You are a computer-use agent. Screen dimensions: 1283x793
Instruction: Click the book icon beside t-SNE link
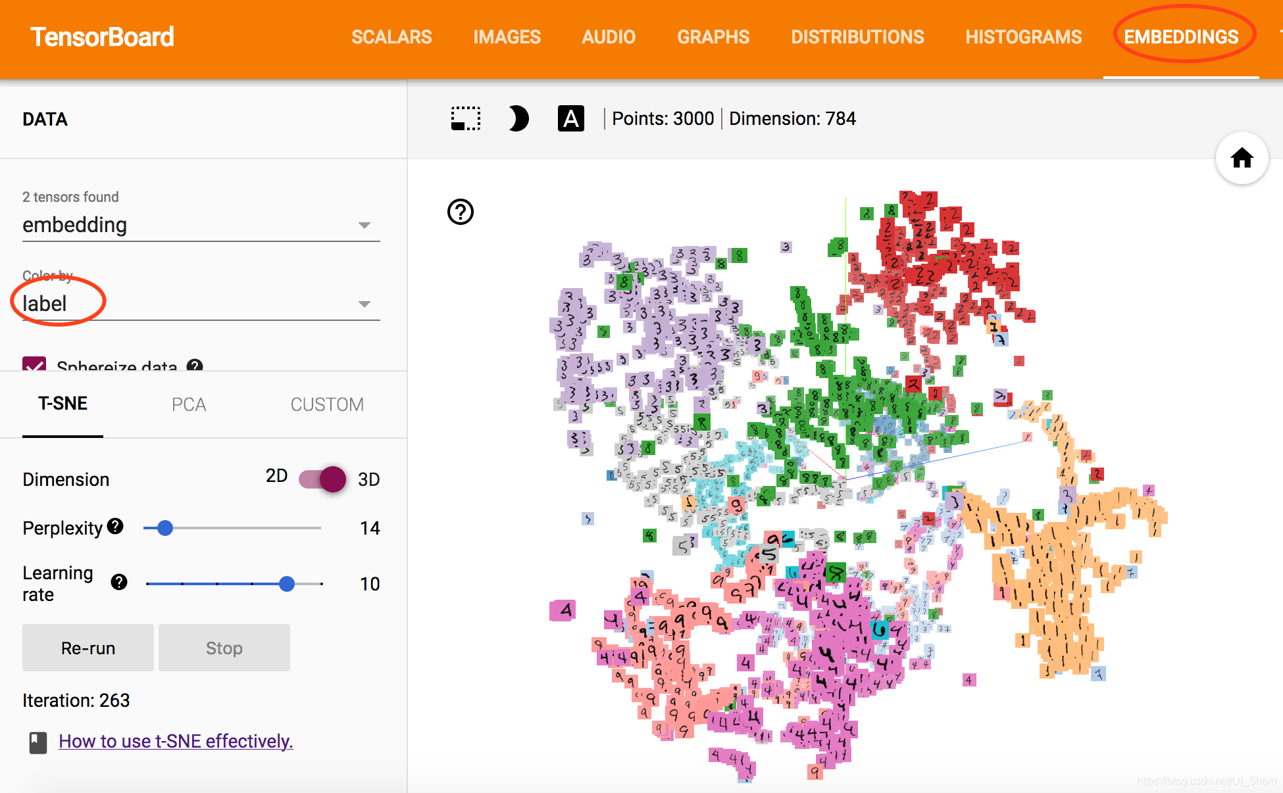38,742
